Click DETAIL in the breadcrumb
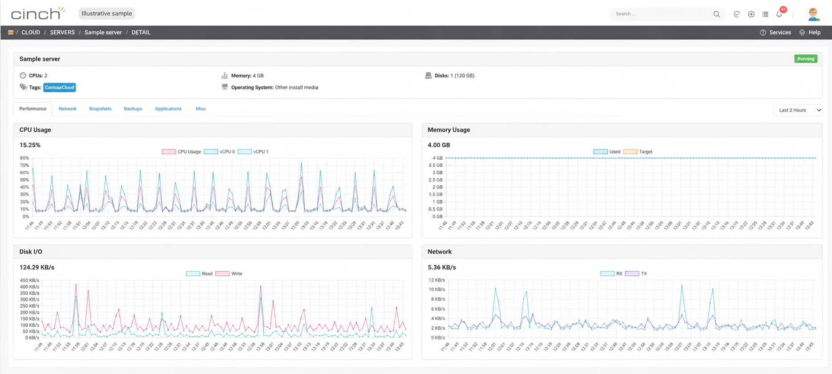 point(141,32)
